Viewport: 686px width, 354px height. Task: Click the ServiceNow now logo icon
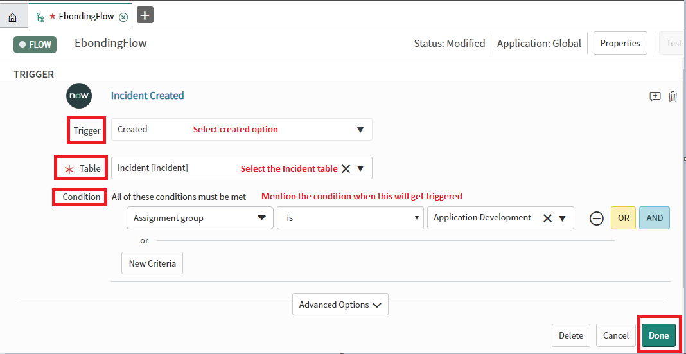click(x=79, y=95)
